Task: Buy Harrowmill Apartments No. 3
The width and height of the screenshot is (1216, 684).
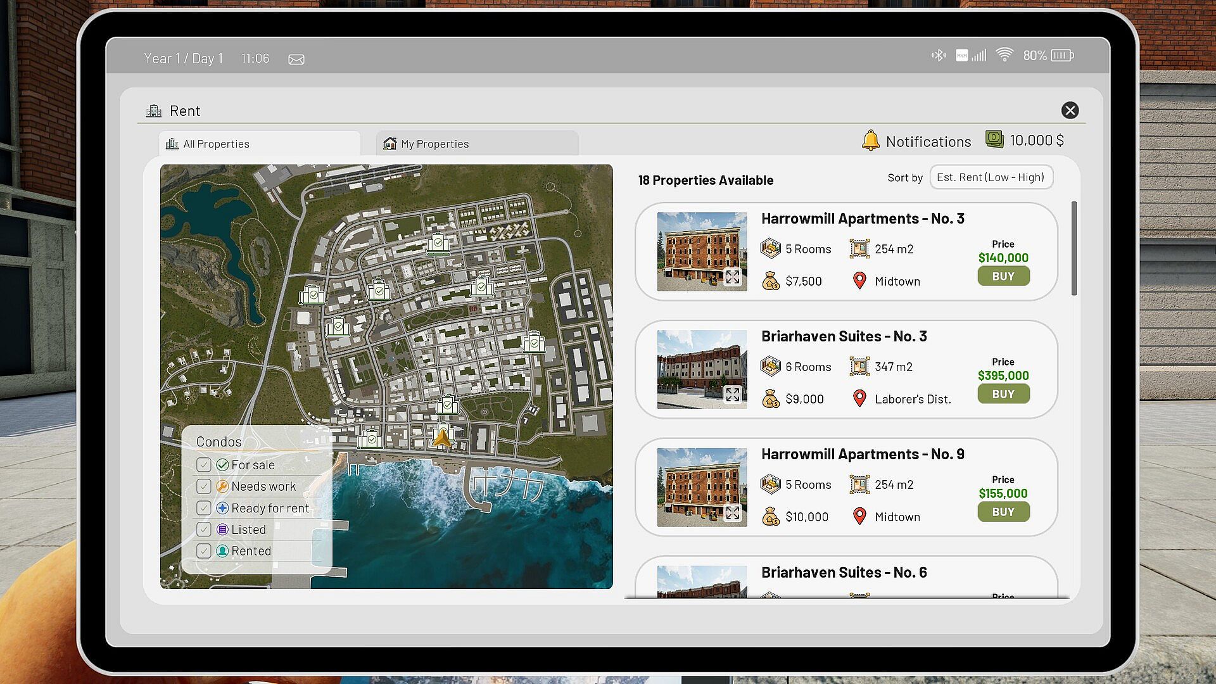Action: click(x=1003, y=276)
